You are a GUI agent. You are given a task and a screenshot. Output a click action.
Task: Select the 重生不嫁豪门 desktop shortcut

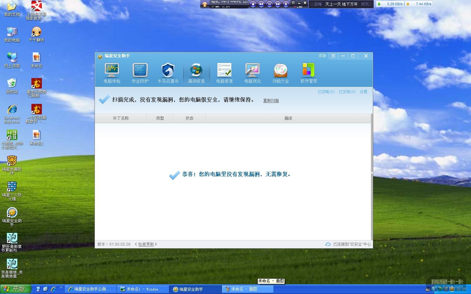click(x=36, y=88)
